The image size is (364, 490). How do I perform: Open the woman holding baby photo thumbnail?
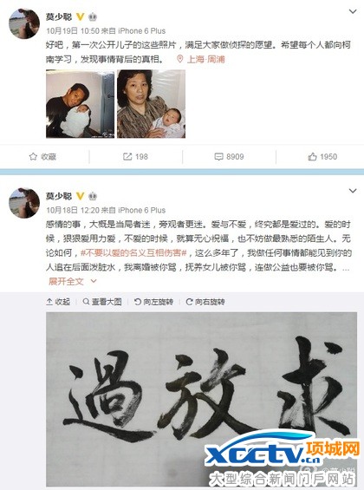tap(151, 104)
